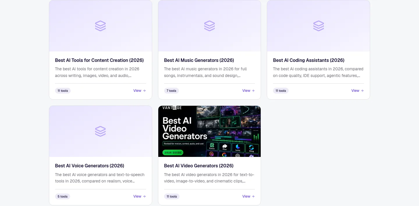Image resolution: width=419 pixels, height=206 pixels.
Task: View the Content Creation tools list
Action: click(x=140, y=91)
